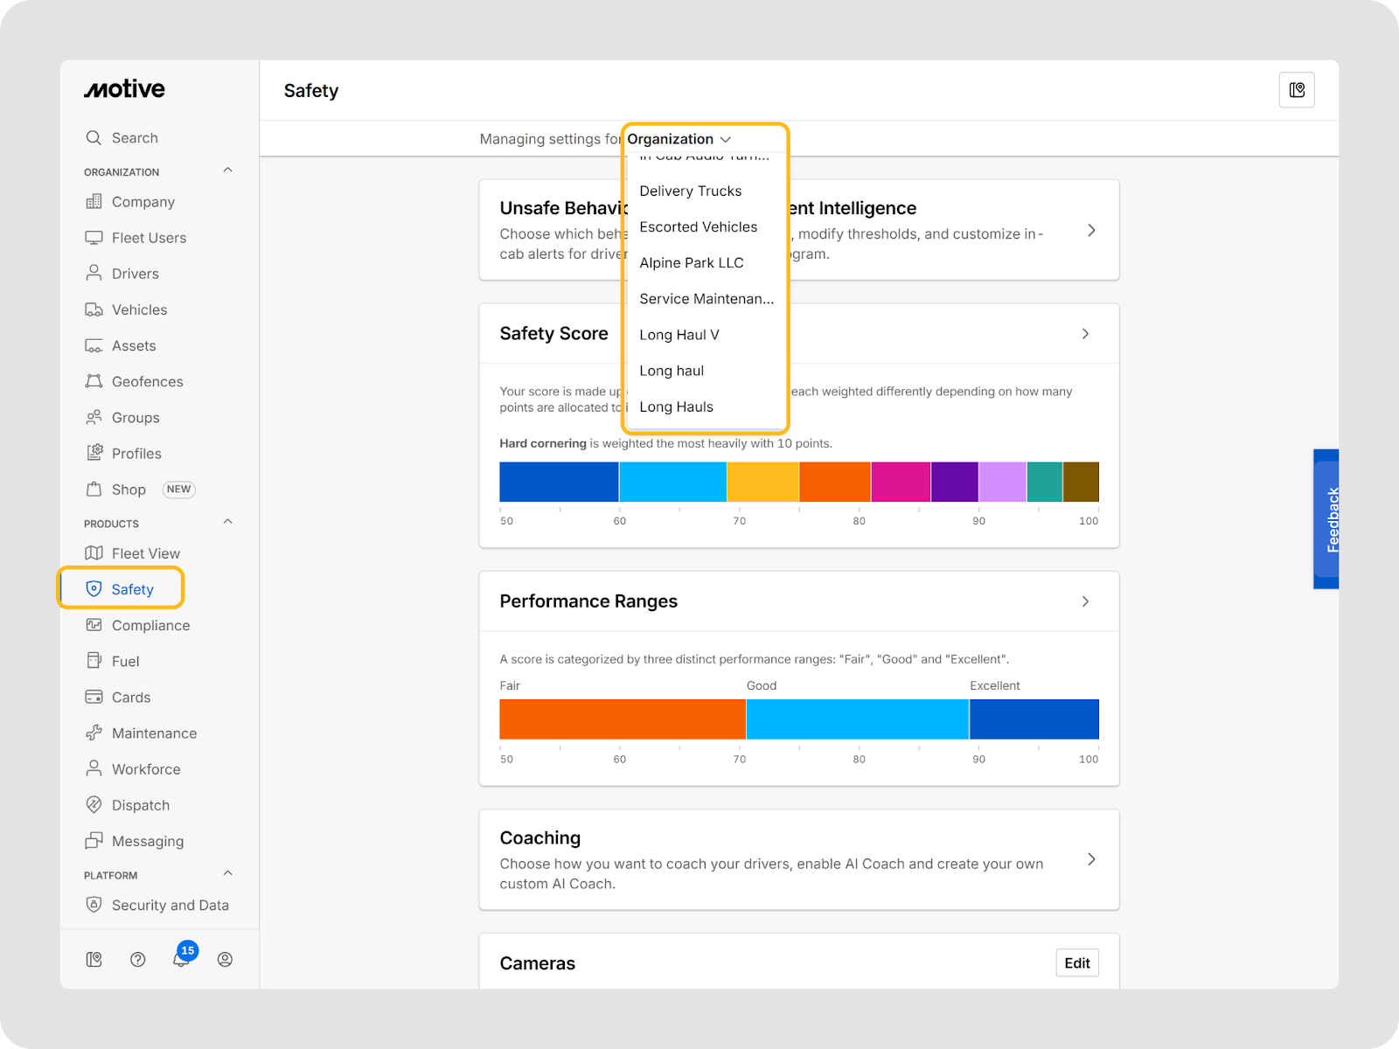
Task: Open Dispatch in the Products section
Action: [140, 805]
